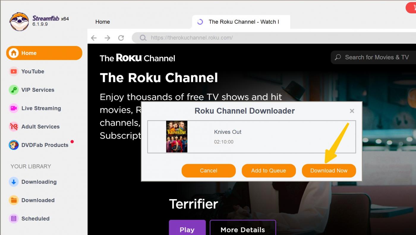The height and width of the screenshot is (235, 416).
Task: Open the YouTube icon in sidebar
Action: 13,72
